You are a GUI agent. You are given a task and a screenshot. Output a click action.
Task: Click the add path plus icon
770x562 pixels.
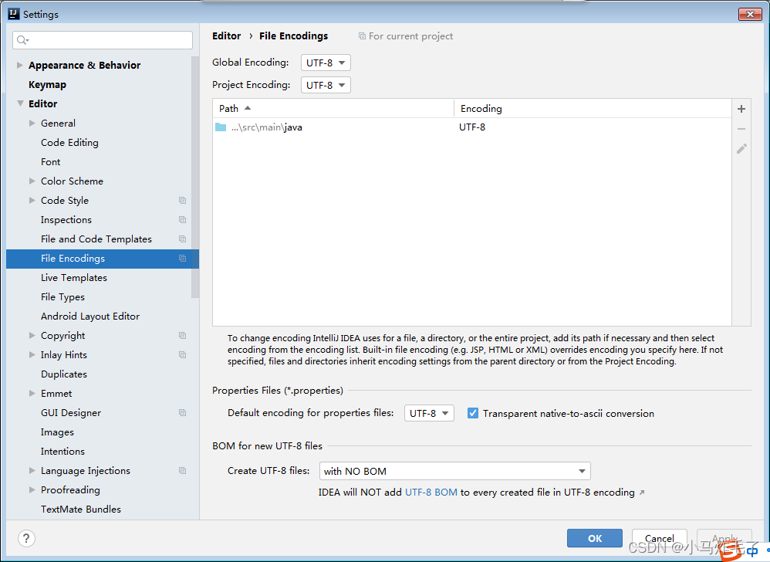click(x=741, y=109)
